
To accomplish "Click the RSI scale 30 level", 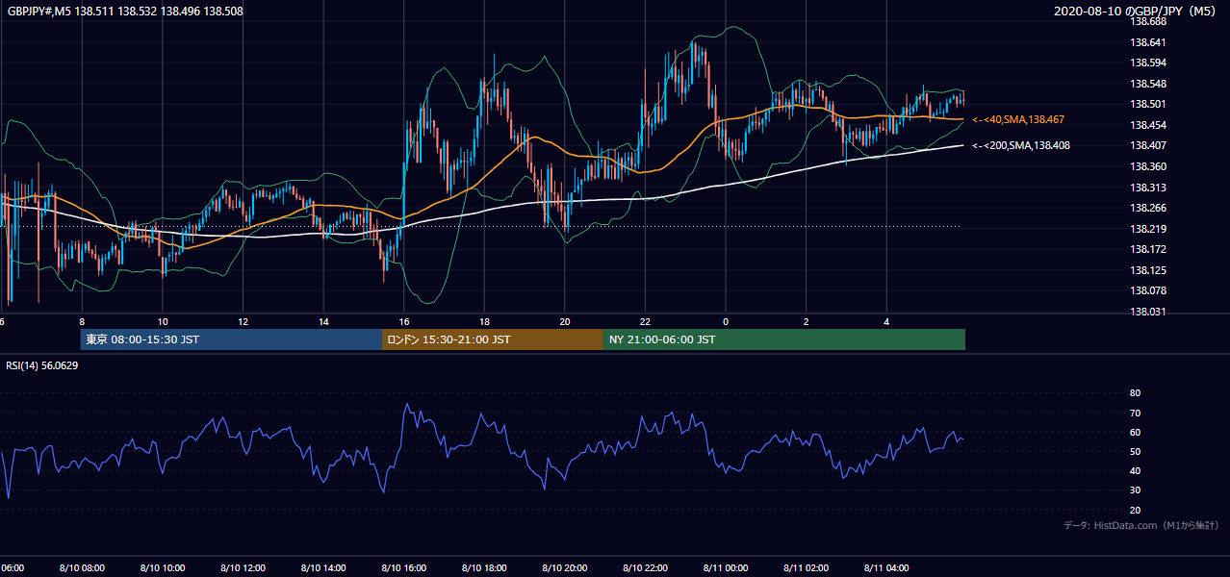I will pos(1135,490).
